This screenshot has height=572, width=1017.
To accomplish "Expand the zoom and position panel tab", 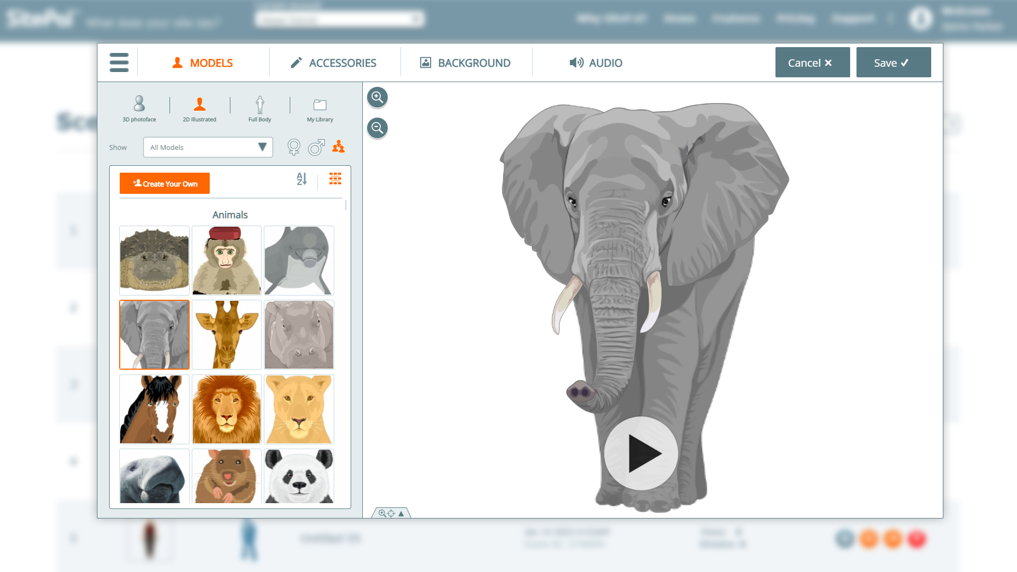I will pos(391,513).
